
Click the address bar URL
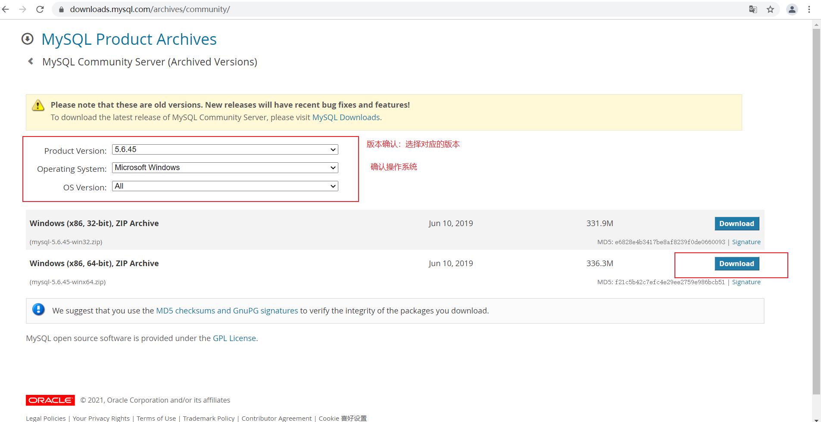[150, 9]
